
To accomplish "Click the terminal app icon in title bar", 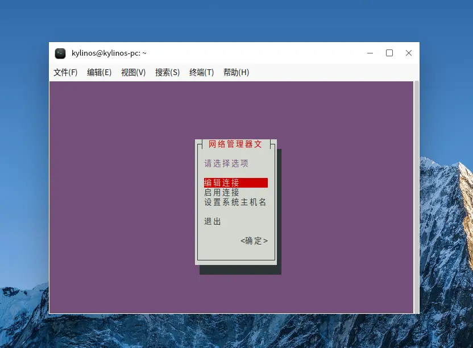I will tap(60, 53).
